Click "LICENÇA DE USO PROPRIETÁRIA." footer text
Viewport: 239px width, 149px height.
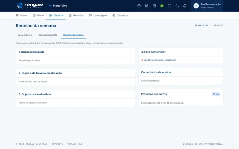pyautogui.click(x=203, y=144)
